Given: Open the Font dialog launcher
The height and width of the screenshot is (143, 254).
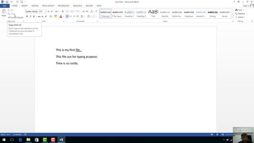Looking at the screenshot, I should point(63,21).
